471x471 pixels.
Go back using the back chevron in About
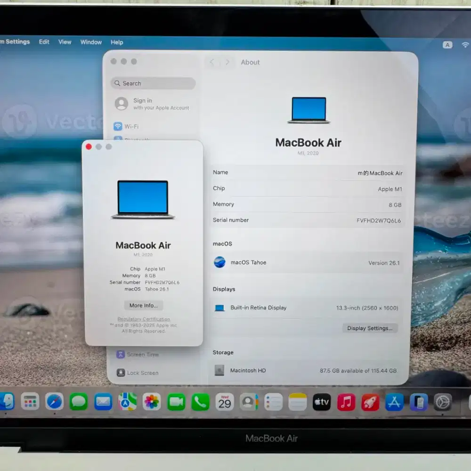212,62
